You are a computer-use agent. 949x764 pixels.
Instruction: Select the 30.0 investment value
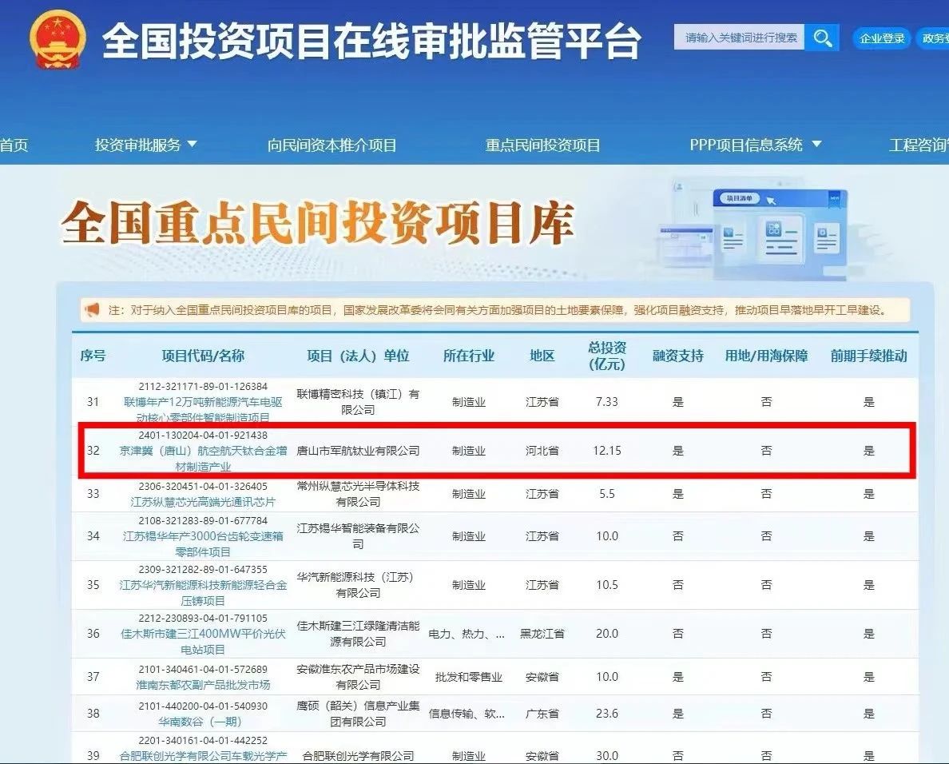(x=607, y=755)
